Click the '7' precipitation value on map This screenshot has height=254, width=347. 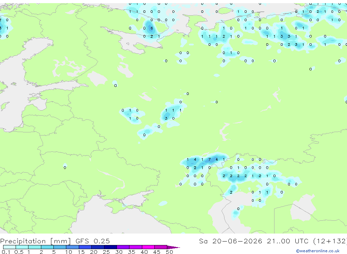(209, 159)
